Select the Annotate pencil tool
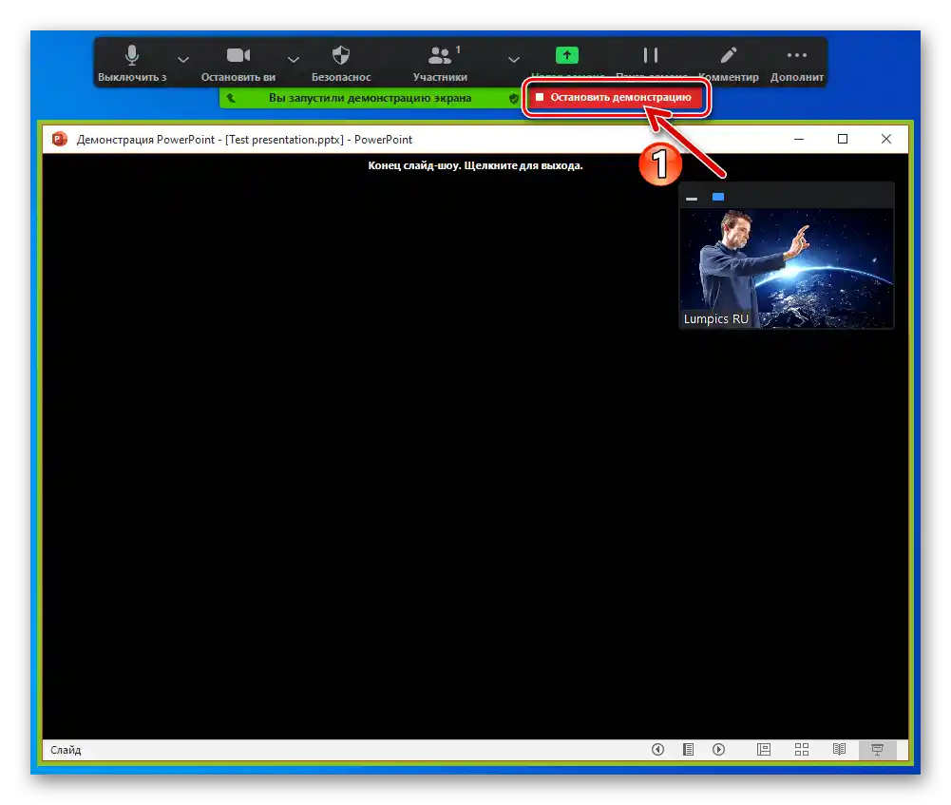The height and width of the screenshot is (805, 951). [x=728, y=54]
